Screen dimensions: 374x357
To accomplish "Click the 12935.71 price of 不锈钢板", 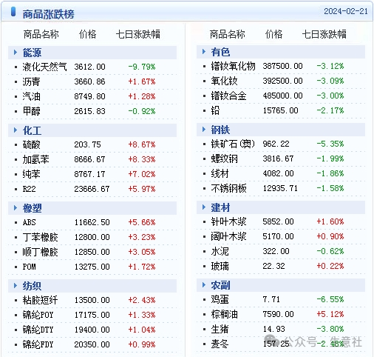I will pyautogui.click(x=280, y=188).
